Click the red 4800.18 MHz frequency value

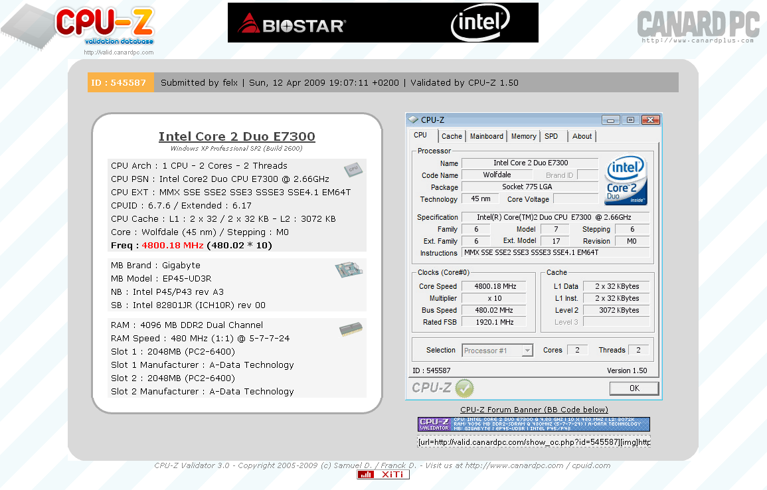pyautogui.click(x=173, y=246)
